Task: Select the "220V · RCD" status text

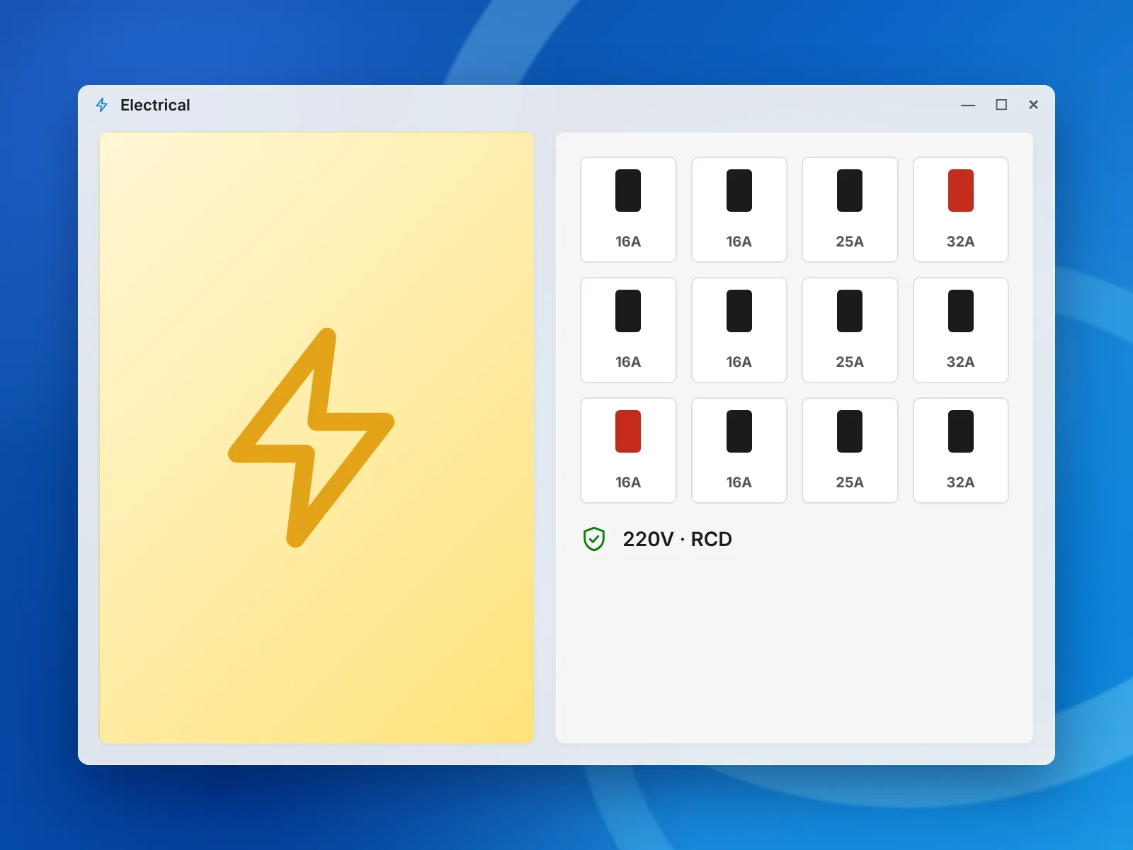Action: (x=677, y=539)
